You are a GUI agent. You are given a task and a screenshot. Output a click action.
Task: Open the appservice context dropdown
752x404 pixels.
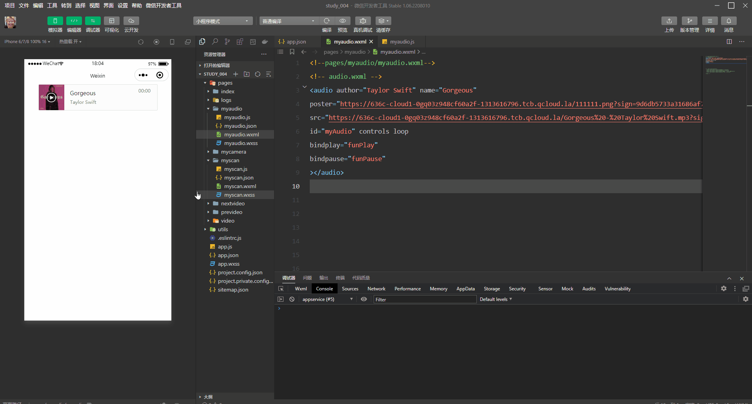(327, 299)
